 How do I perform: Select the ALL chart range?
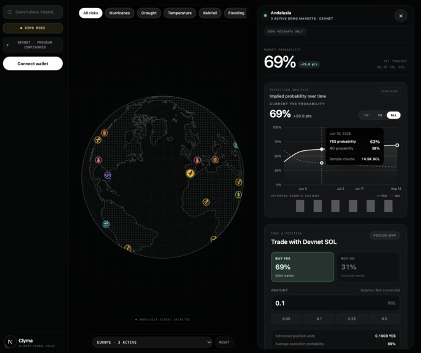393,115
